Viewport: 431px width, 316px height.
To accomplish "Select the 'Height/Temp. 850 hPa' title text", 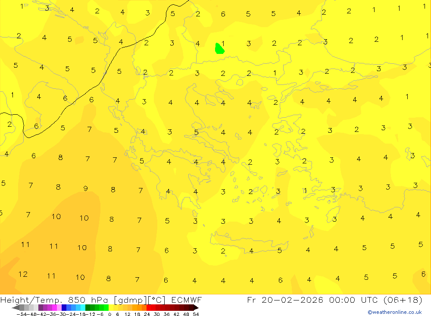I will [55, 300].
